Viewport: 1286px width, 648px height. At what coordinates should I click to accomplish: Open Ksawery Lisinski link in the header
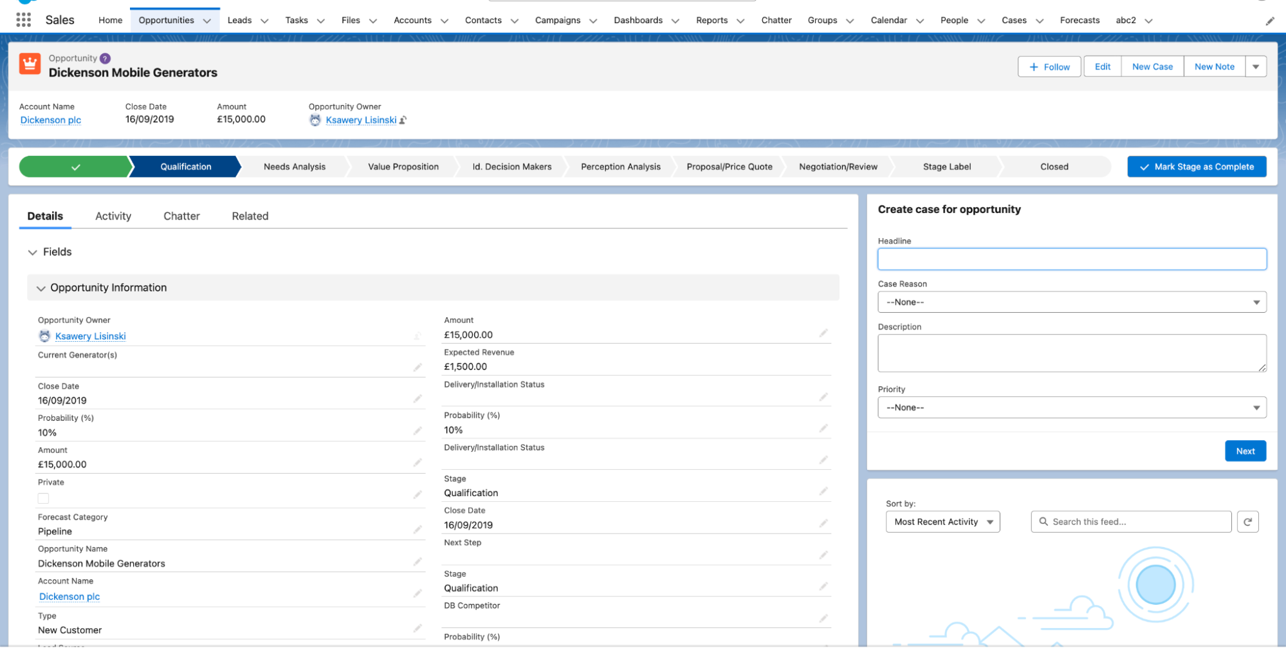click(x=361, y=120)
